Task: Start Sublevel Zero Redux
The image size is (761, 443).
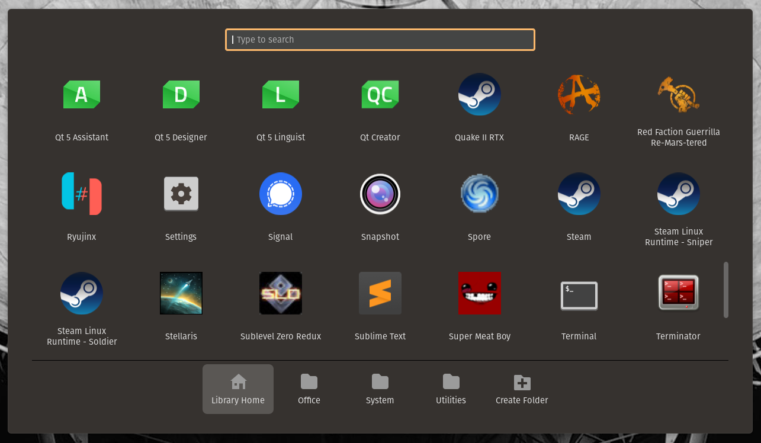Action: (x=281, y=294)
